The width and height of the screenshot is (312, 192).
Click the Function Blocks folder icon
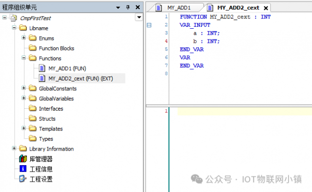(x=33, y=48)
